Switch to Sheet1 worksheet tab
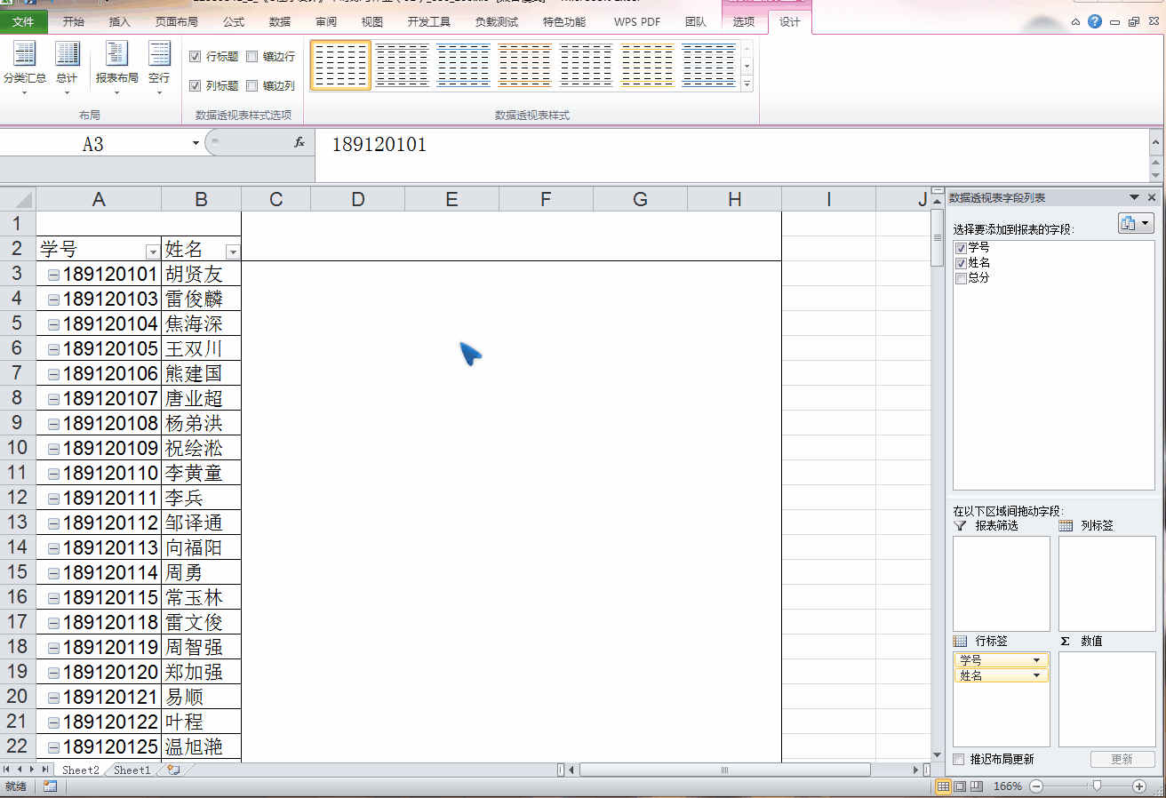Image resolution: width=1166 pixels, height=798 pixels. 132,770
